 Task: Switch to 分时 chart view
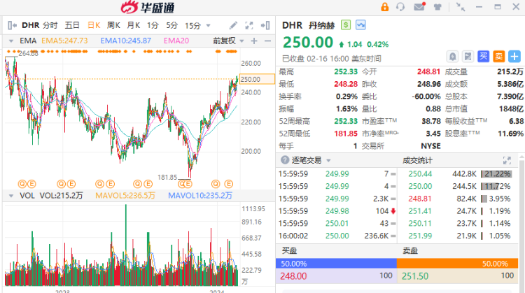coord(50,25)
